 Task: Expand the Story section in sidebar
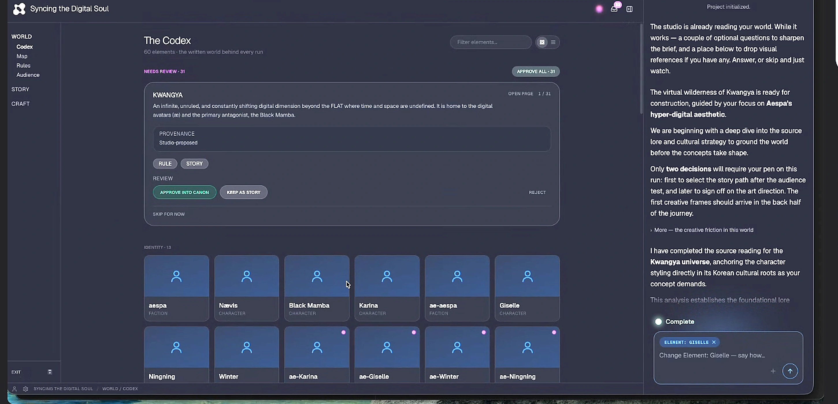[20, 89]
